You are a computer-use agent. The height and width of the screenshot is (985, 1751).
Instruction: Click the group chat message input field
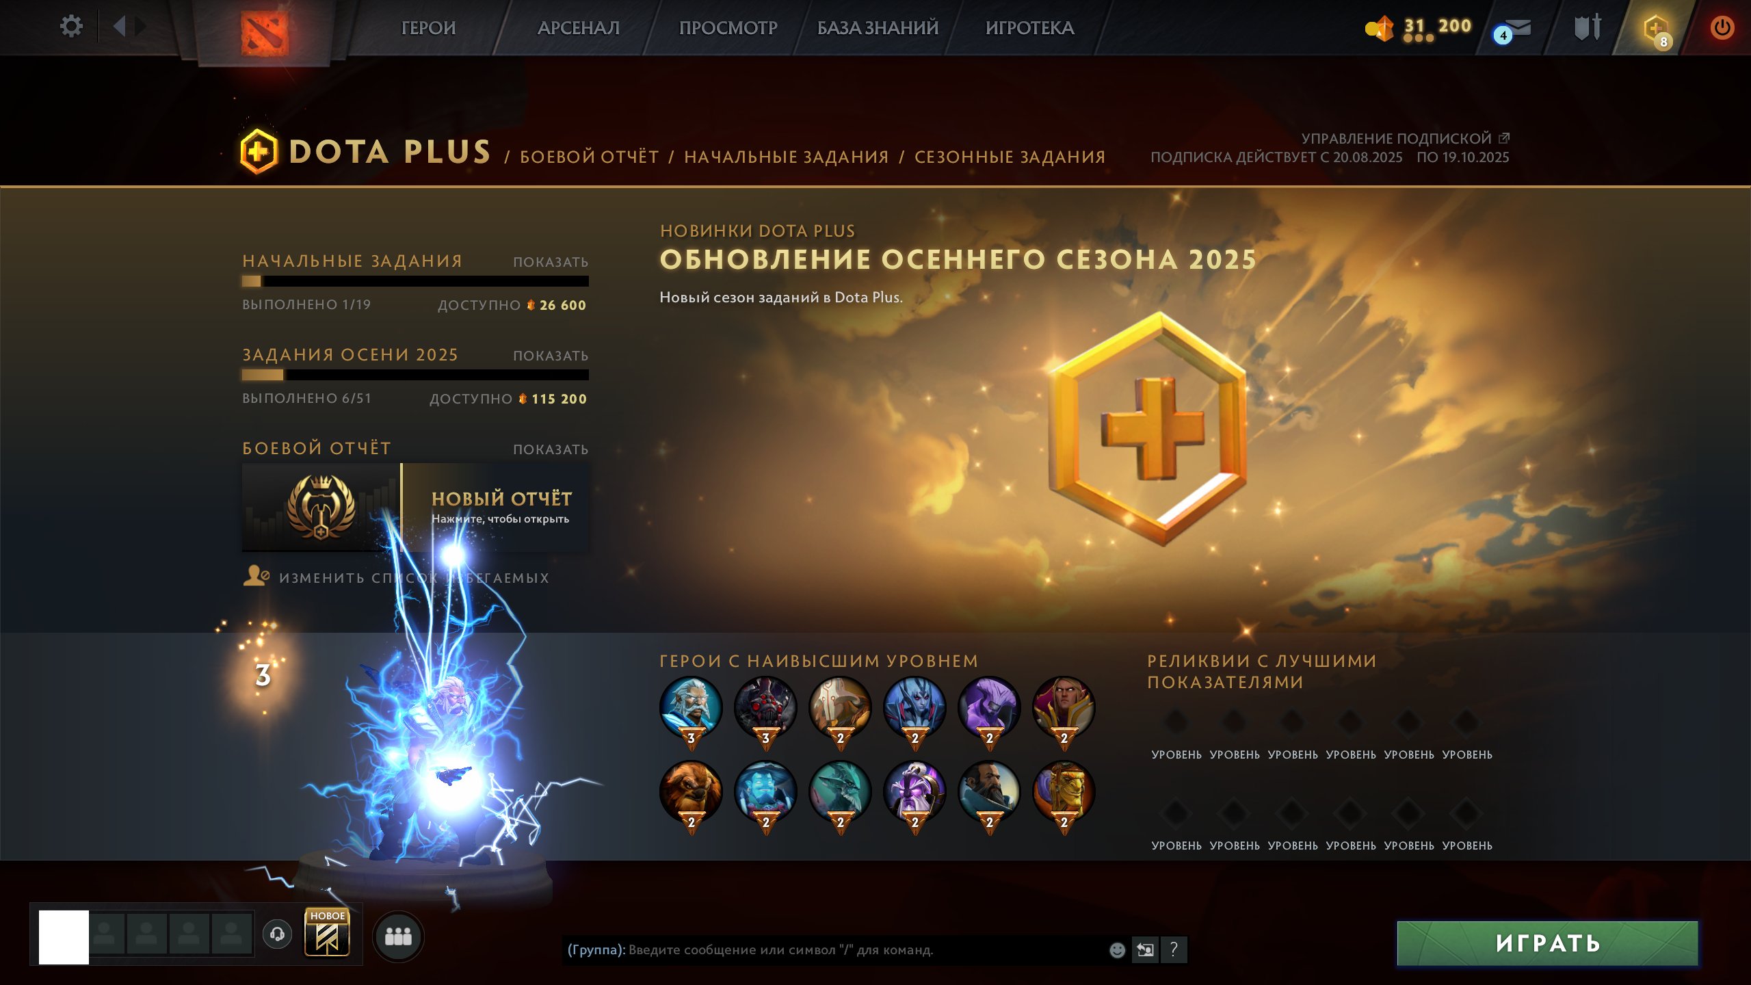point(834,949)
